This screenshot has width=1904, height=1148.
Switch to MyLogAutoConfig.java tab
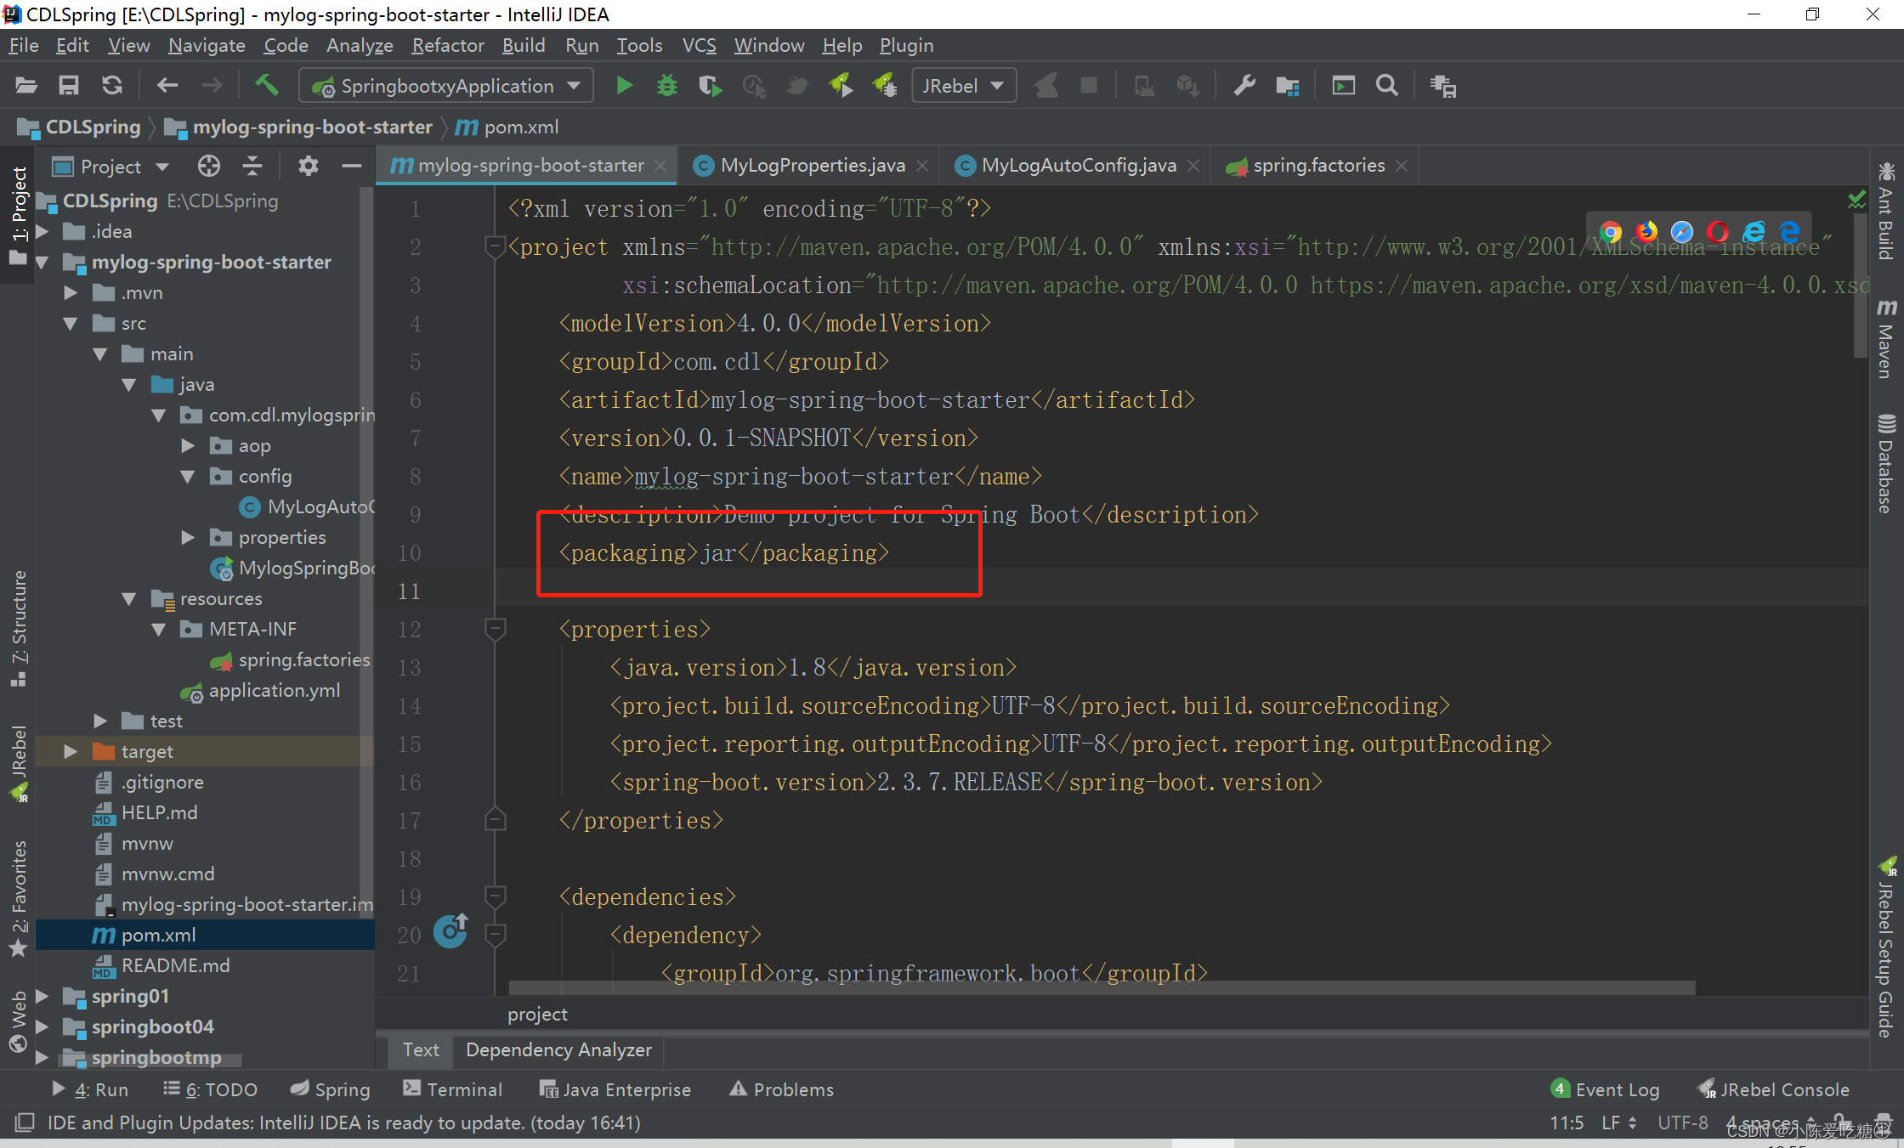[x=1078, y=166]
